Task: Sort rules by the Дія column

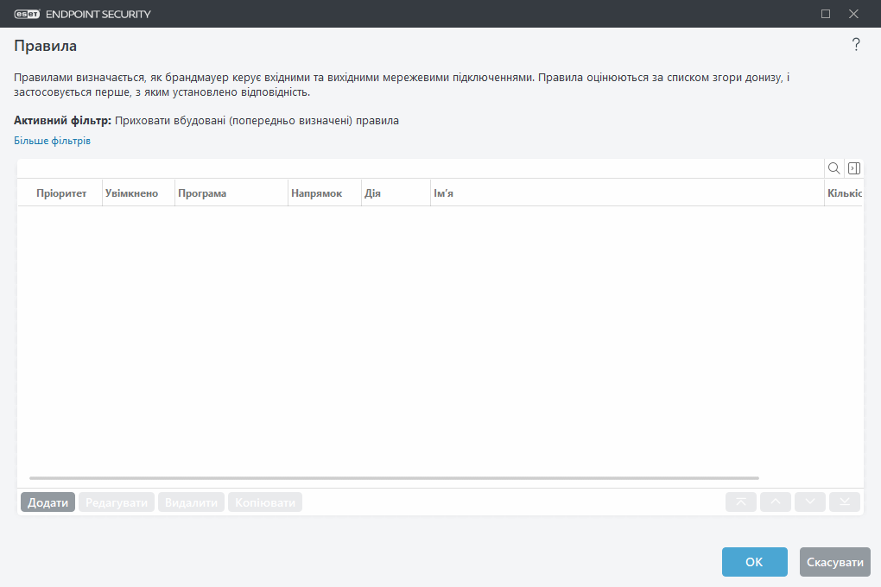Action: click(373, 193)
